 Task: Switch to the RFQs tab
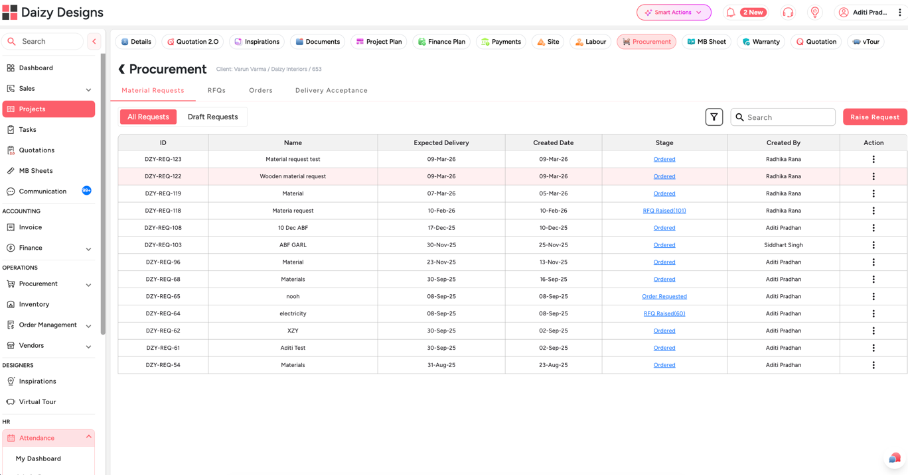[x=216, y=90]
